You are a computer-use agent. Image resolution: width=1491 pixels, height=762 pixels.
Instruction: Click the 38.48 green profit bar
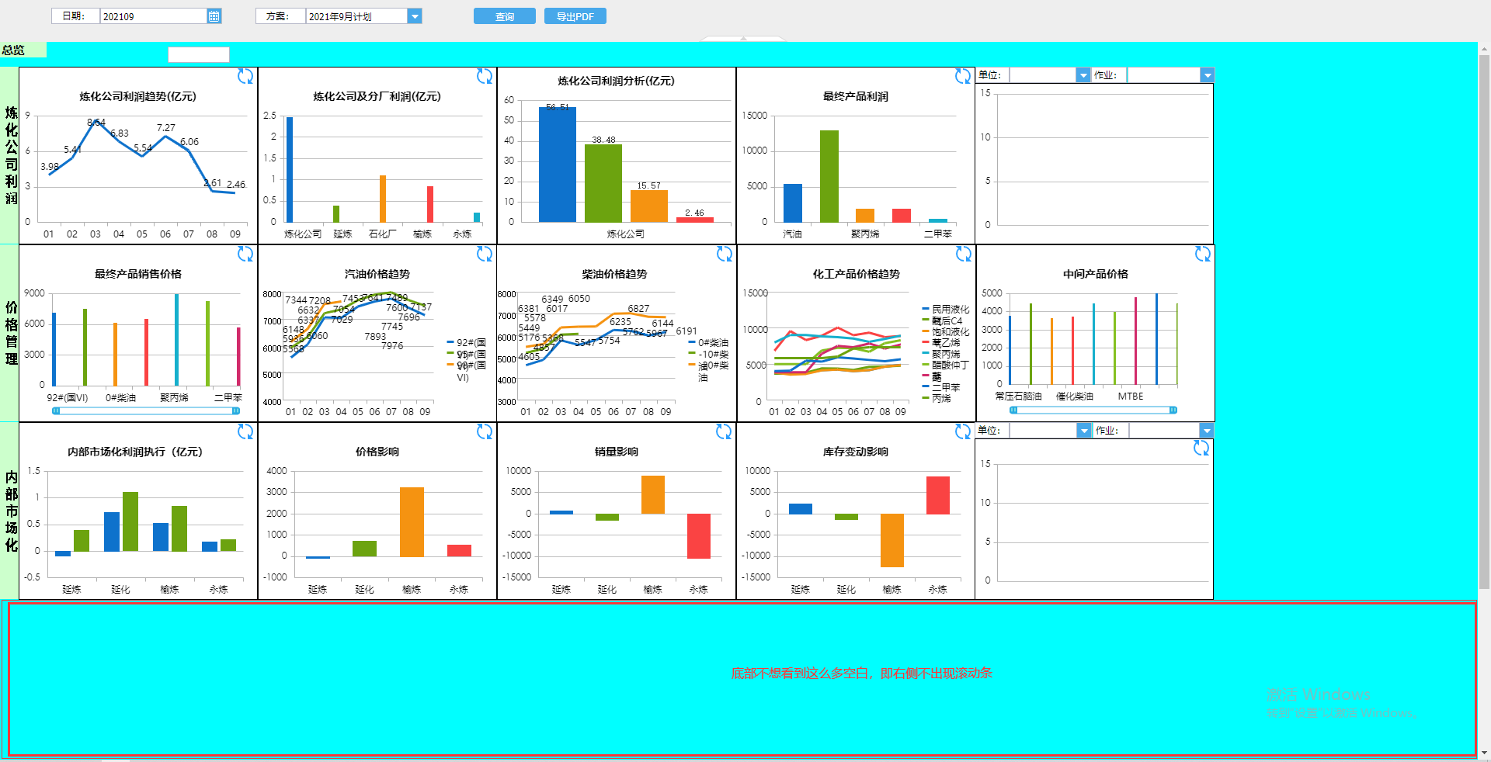[603, 183]
